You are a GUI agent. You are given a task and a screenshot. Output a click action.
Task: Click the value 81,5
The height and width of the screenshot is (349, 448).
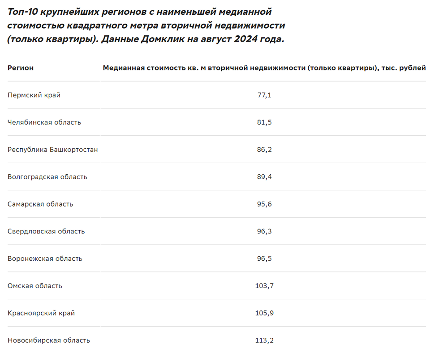tap(264, 122)
